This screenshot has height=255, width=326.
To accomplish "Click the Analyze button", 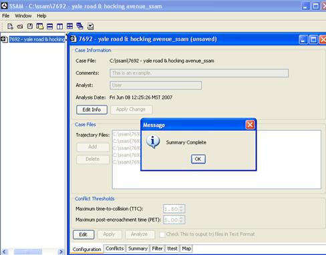I will 140,234.
